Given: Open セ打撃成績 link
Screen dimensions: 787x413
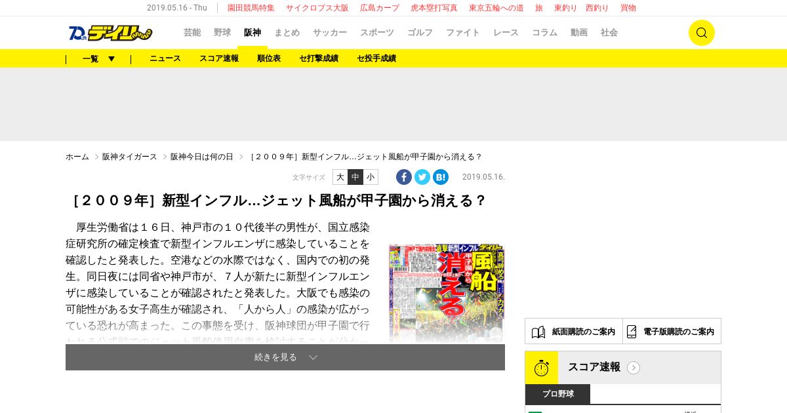Looking at the screenshot, I should point(319,58).
